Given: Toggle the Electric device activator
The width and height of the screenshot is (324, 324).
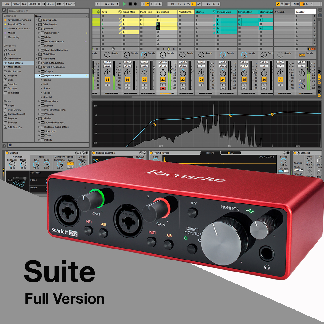Looking at the screenshot, I should point(7,153).
